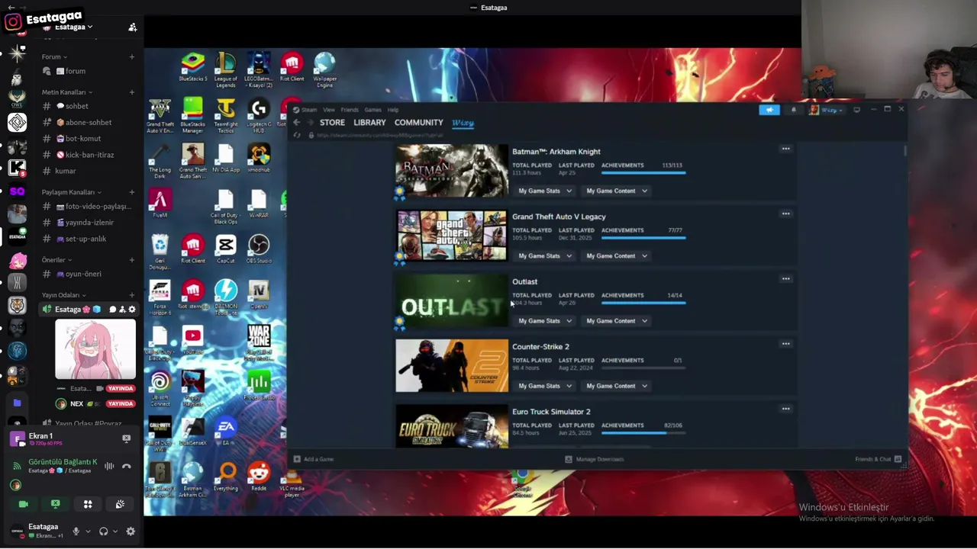Expand My Game Stats for Outlast
This screenshot has width=977, height=549.
pos(544,321)
